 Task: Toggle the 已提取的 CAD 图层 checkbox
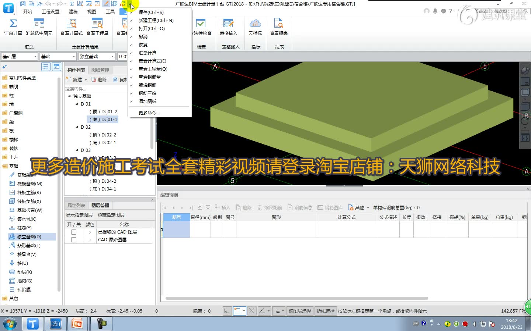(74, 232)
